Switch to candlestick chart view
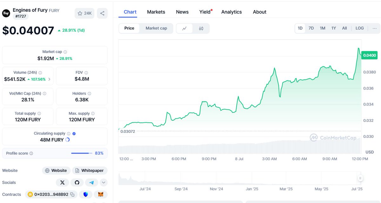This screenshot has width=381, height=203. point(201,28)
